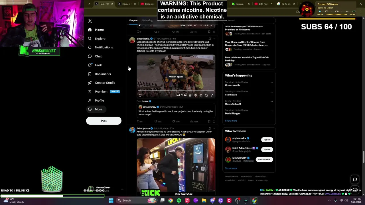Share the cinesthetic post
The width and height of the screenshot is (365, 205).
214,122
